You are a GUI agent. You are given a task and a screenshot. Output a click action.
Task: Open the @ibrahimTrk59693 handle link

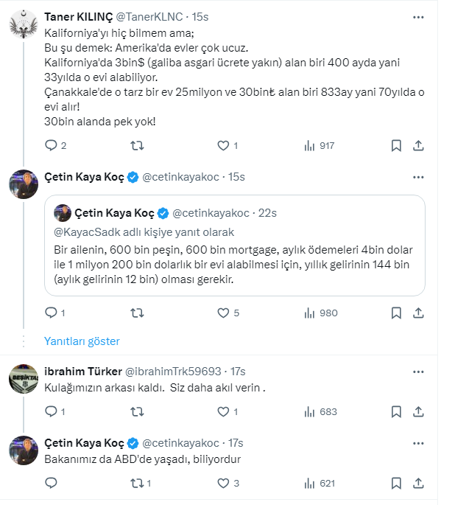tap(174, 371)
